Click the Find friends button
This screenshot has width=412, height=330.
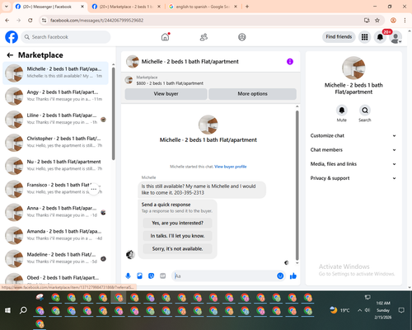tap(339, 37)
